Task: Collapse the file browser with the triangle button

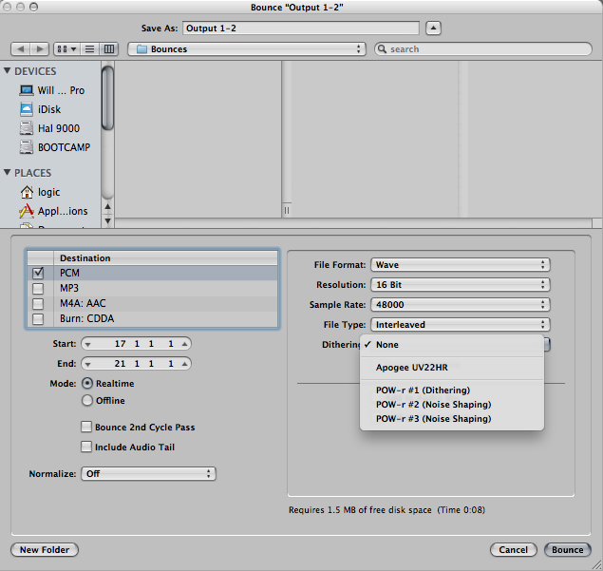Action: [x=433, y=29]
